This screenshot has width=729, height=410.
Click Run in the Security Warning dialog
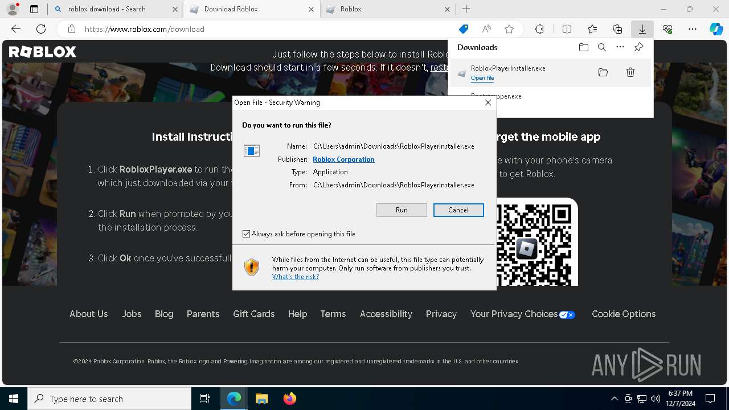[402, 210]
